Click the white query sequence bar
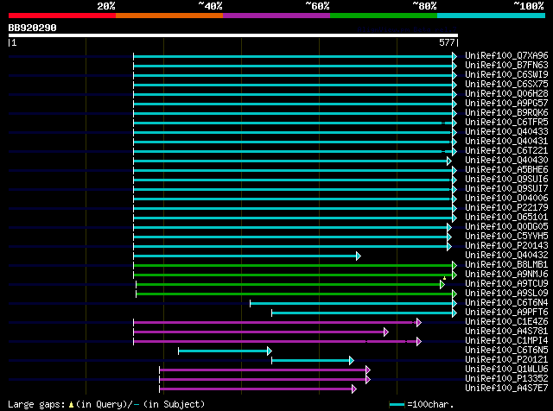This screenshot has width=553, height=411. click(233, 35)
